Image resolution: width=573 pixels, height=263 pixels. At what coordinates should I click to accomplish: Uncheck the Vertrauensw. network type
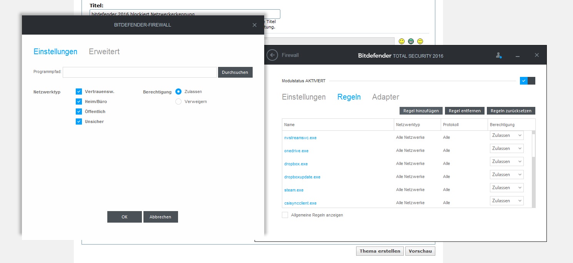coord(79,92)
